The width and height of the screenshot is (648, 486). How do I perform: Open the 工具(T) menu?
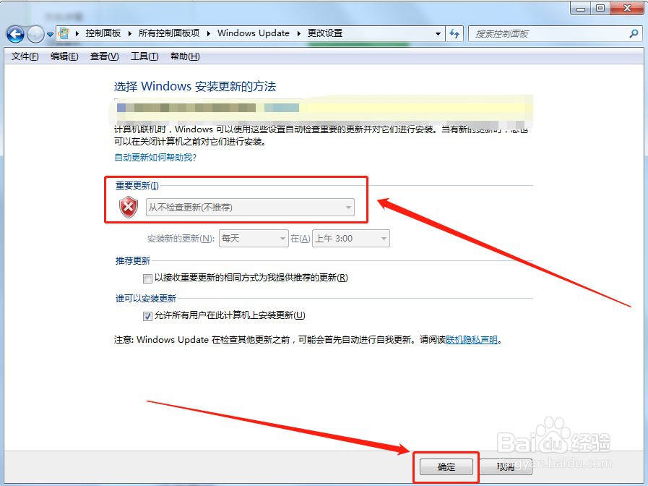click(x=144, y=56)
